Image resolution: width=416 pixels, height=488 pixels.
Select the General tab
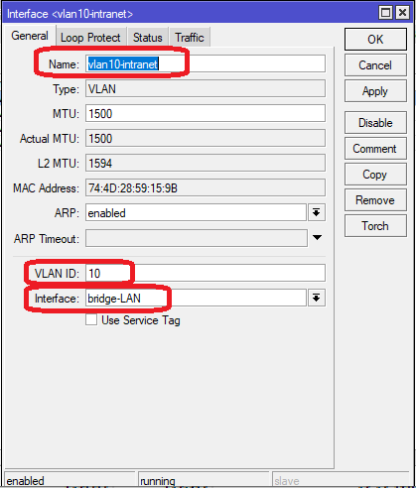click(30, 36)
